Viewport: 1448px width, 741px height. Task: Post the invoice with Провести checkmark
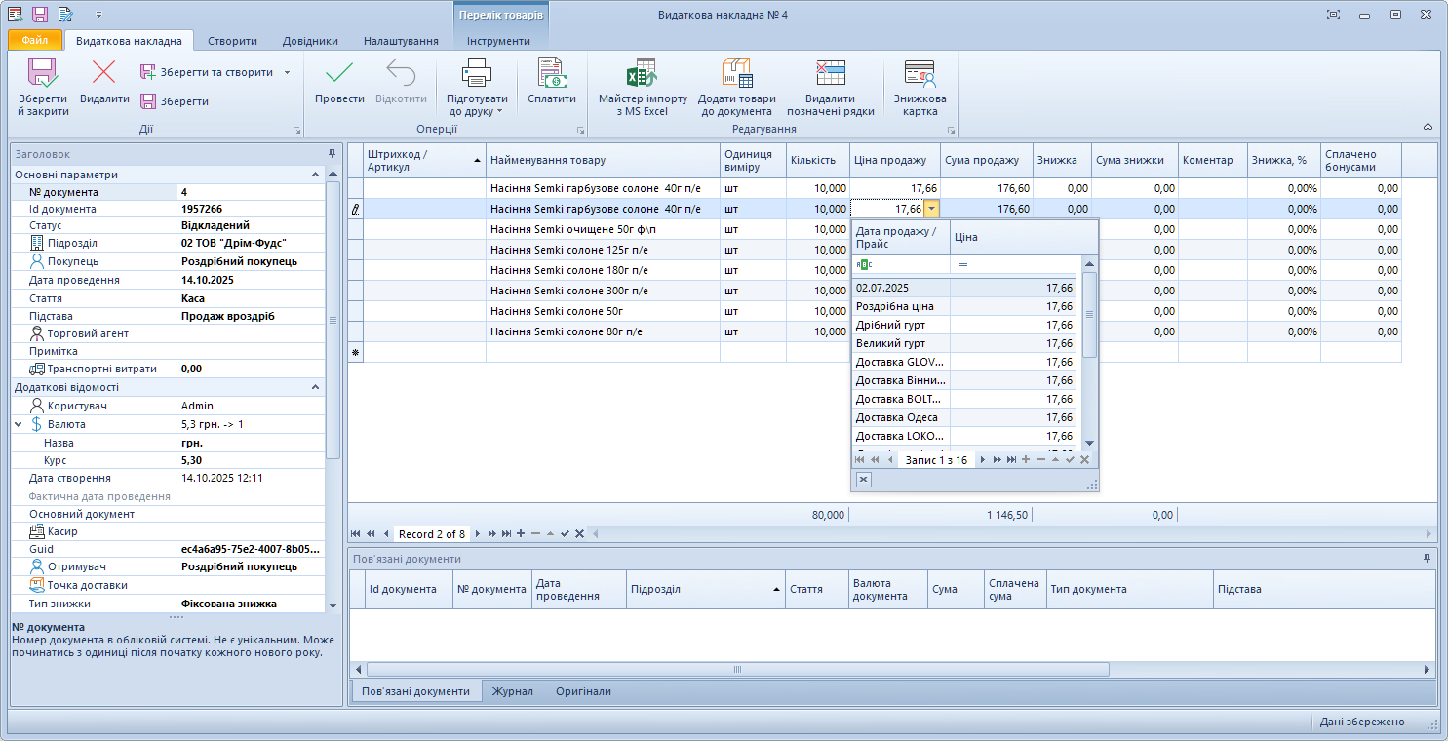[x=339, y=74]
